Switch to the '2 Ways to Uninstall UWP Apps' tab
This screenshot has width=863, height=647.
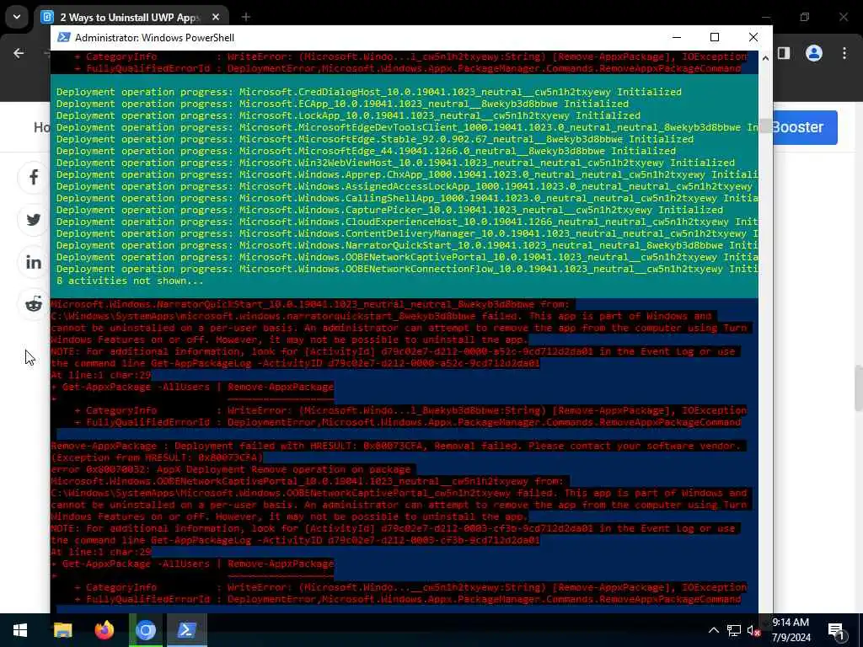pos(129,18)
